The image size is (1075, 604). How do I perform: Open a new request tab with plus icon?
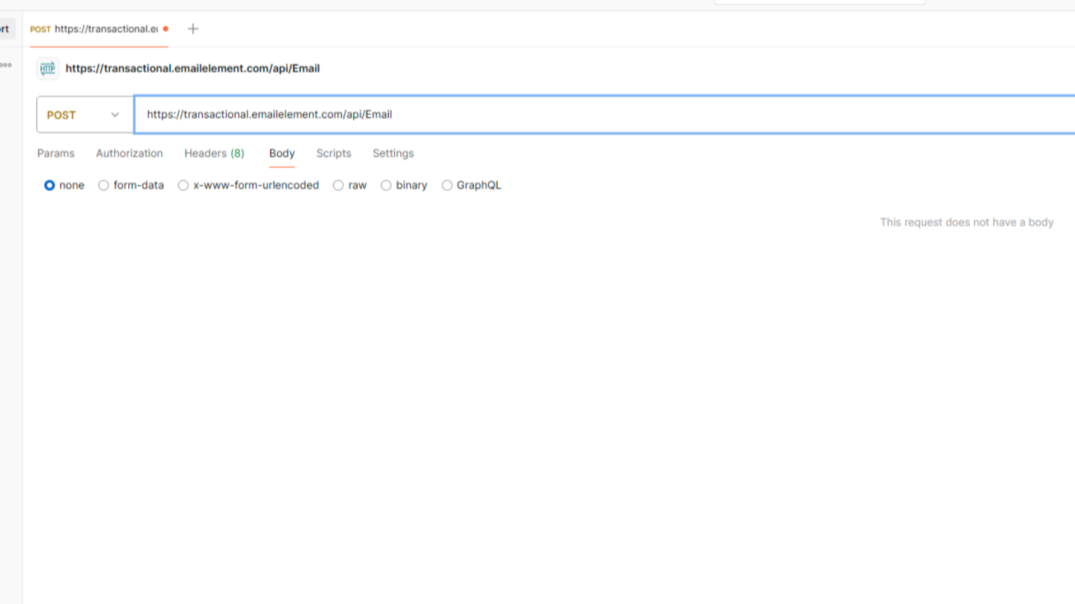(x=193, y=29)
